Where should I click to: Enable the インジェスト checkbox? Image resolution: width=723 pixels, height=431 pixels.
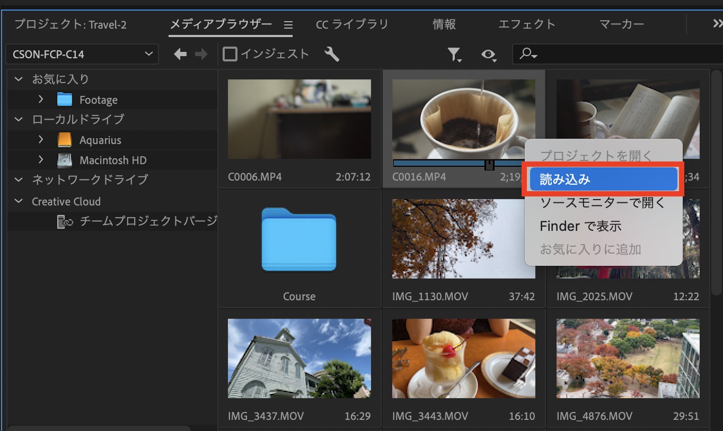tap(230, 54)
